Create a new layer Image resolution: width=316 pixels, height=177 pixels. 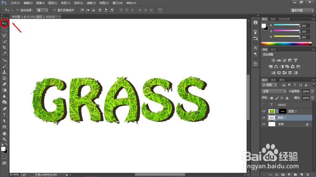[x=302, y=175]
